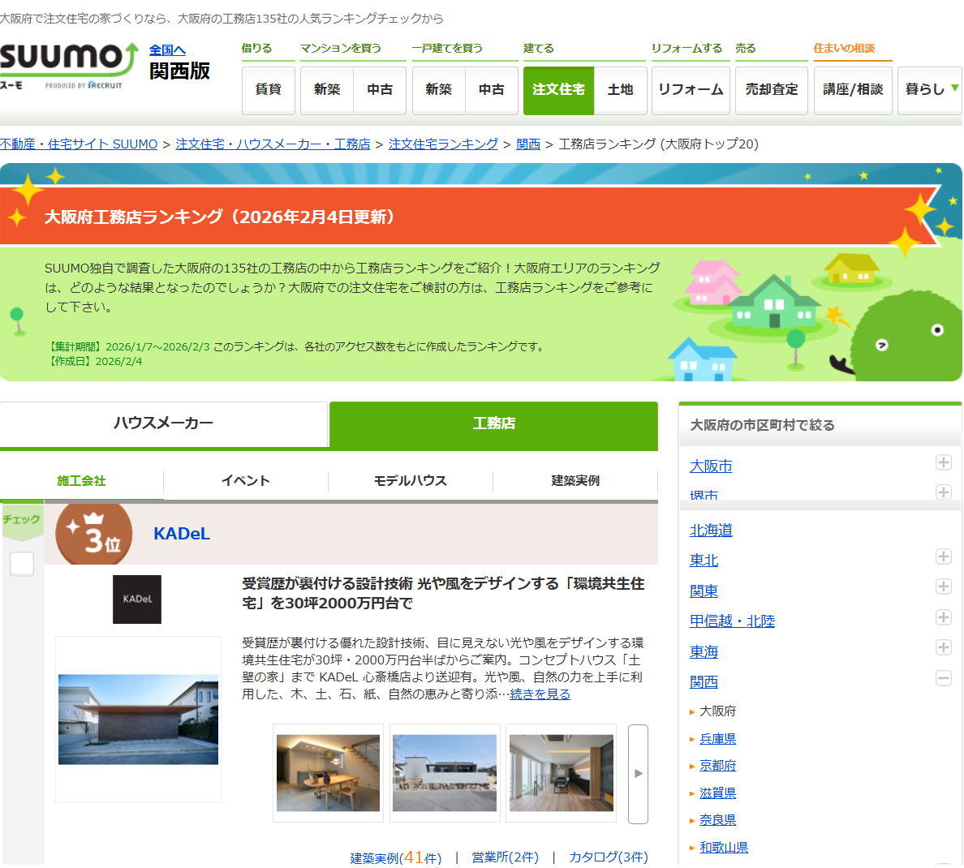Tick the KADeL check box

pyautogui.click(x=22, y=564)
